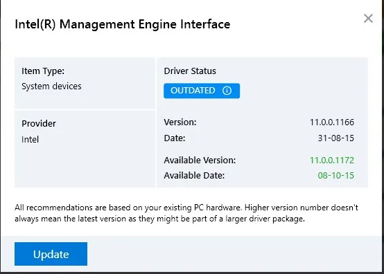Click the dialog title Intel(R) Management Engine Interface
Viewport: 384px width, 274px height.
pyautogui.click(x=123, y=24)
